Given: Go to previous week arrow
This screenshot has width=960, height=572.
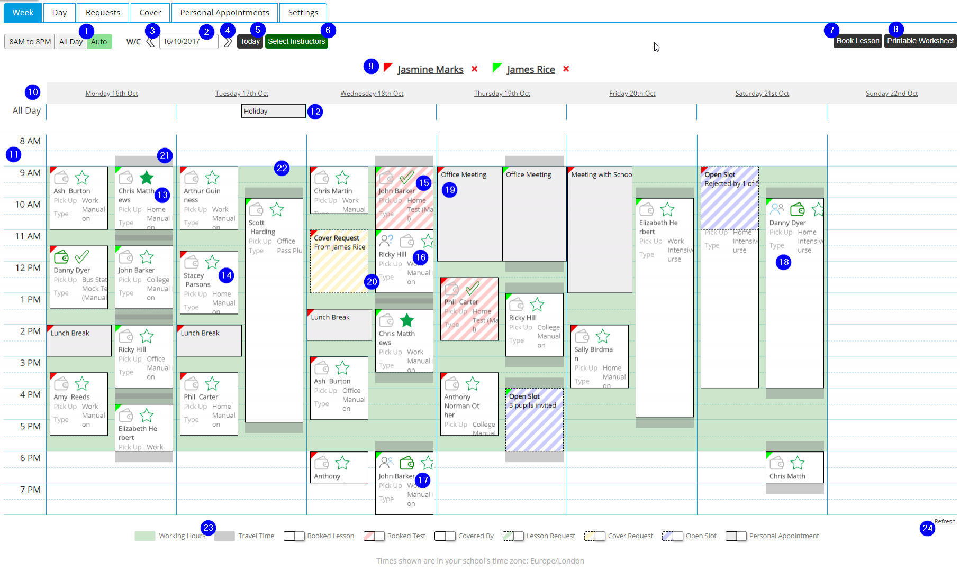Looking at the screenshot, I should coord(150,42).
